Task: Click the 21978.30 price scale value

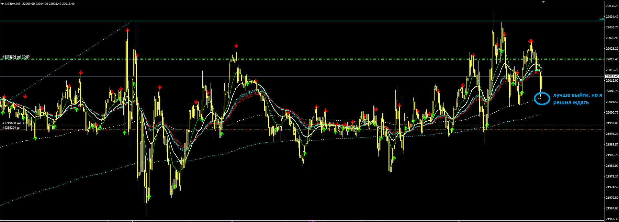Action: pos(612,177)
